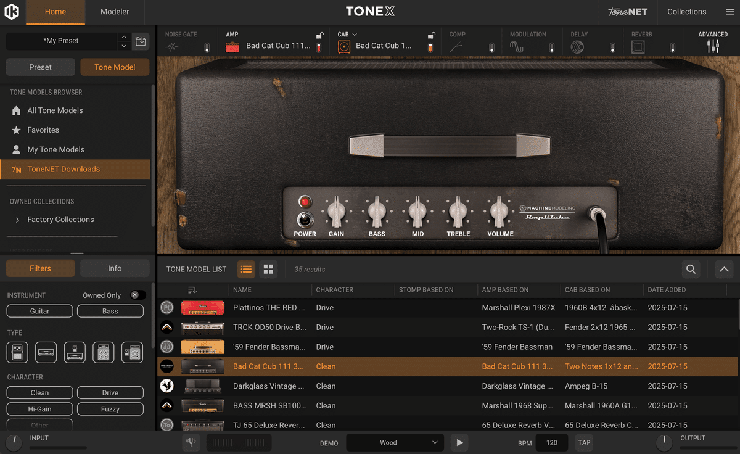The height and width of the screenshot is (454, 740).
Task: Select the Guitar instrument filter
Action: coord(40,312)
